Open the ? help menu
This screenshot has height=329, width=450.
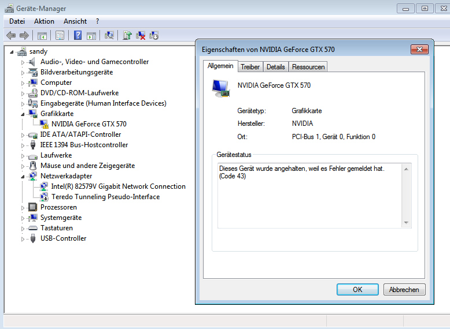[x=98, y=21]
